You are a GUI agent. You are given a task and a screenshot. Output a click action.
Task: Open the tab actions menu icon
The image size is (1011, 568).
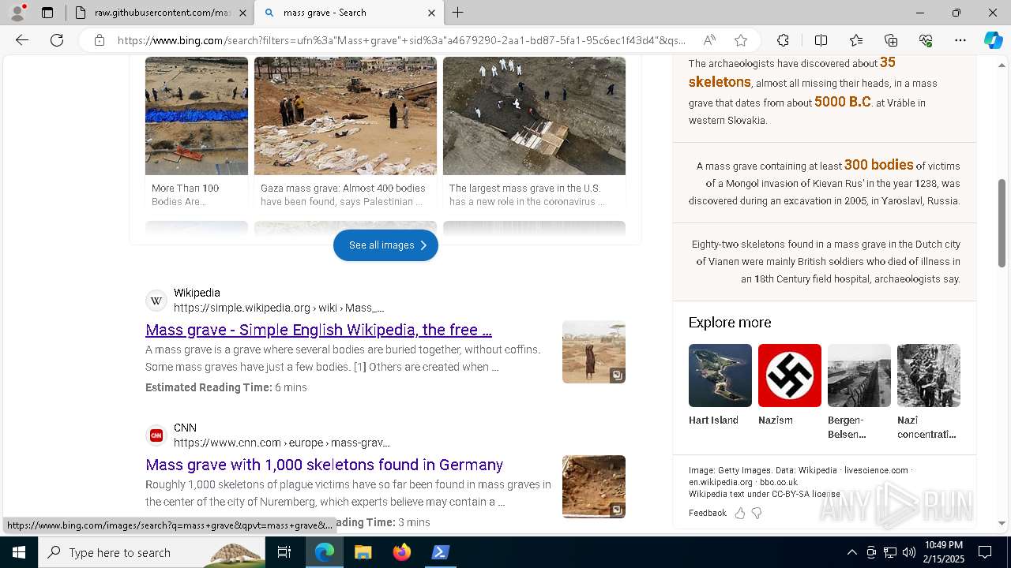[x=47, y=13]
